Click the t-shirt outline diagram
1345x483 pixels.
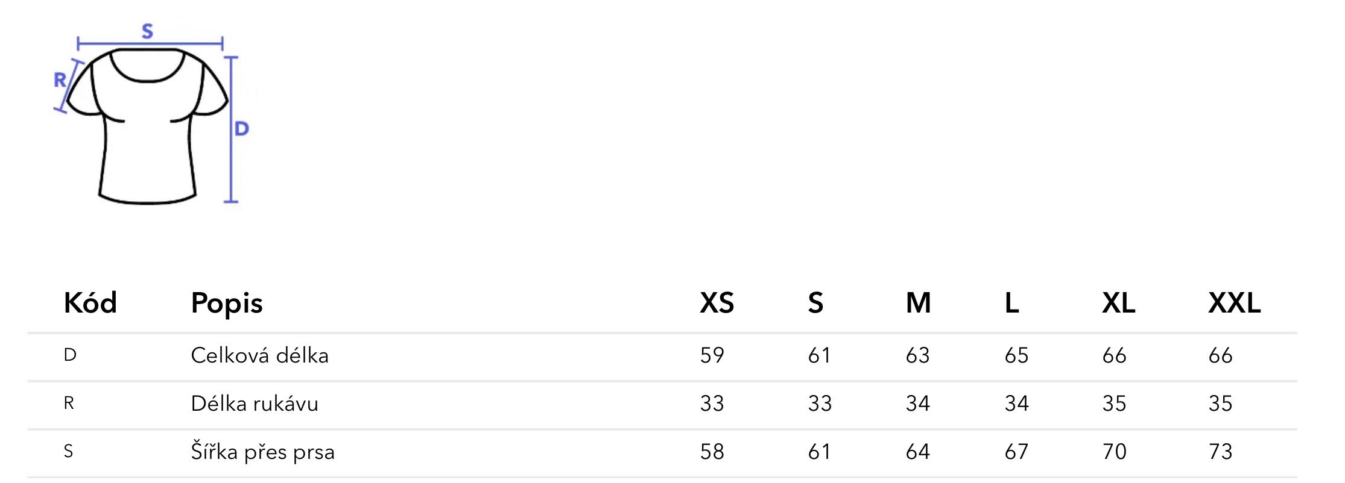tap(147, 125)
